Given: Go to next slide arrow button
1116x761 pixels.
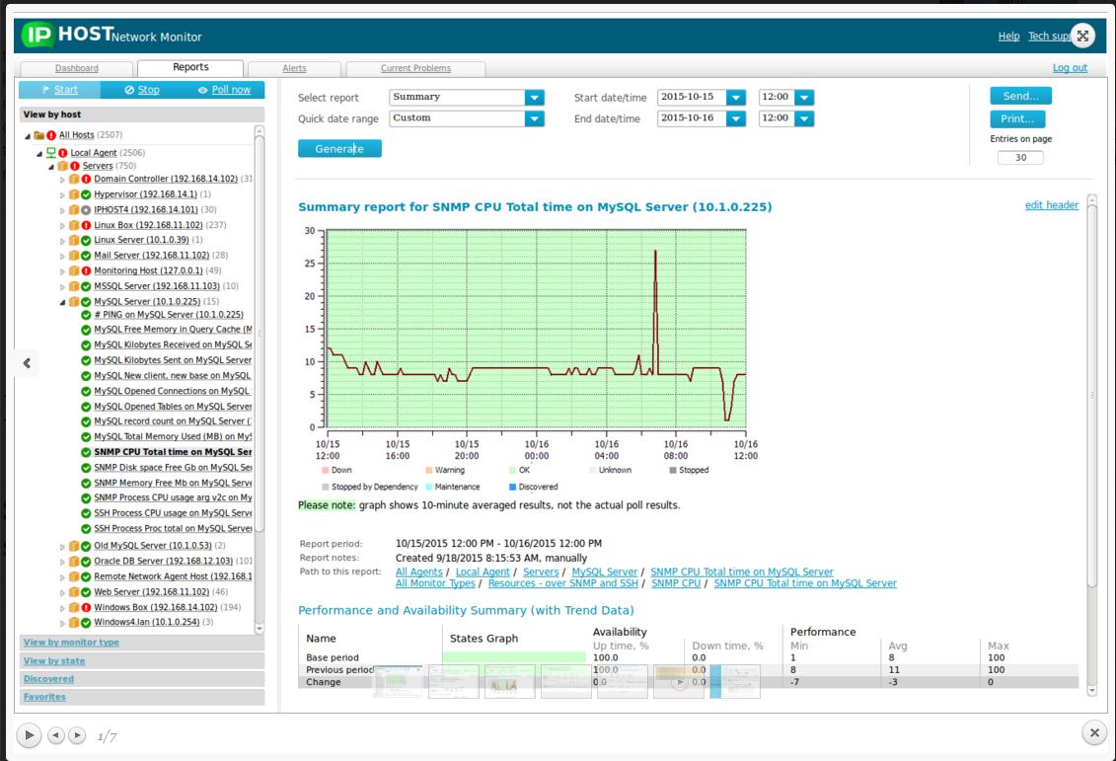Looking at the screenshot, I should click(77, 734).
